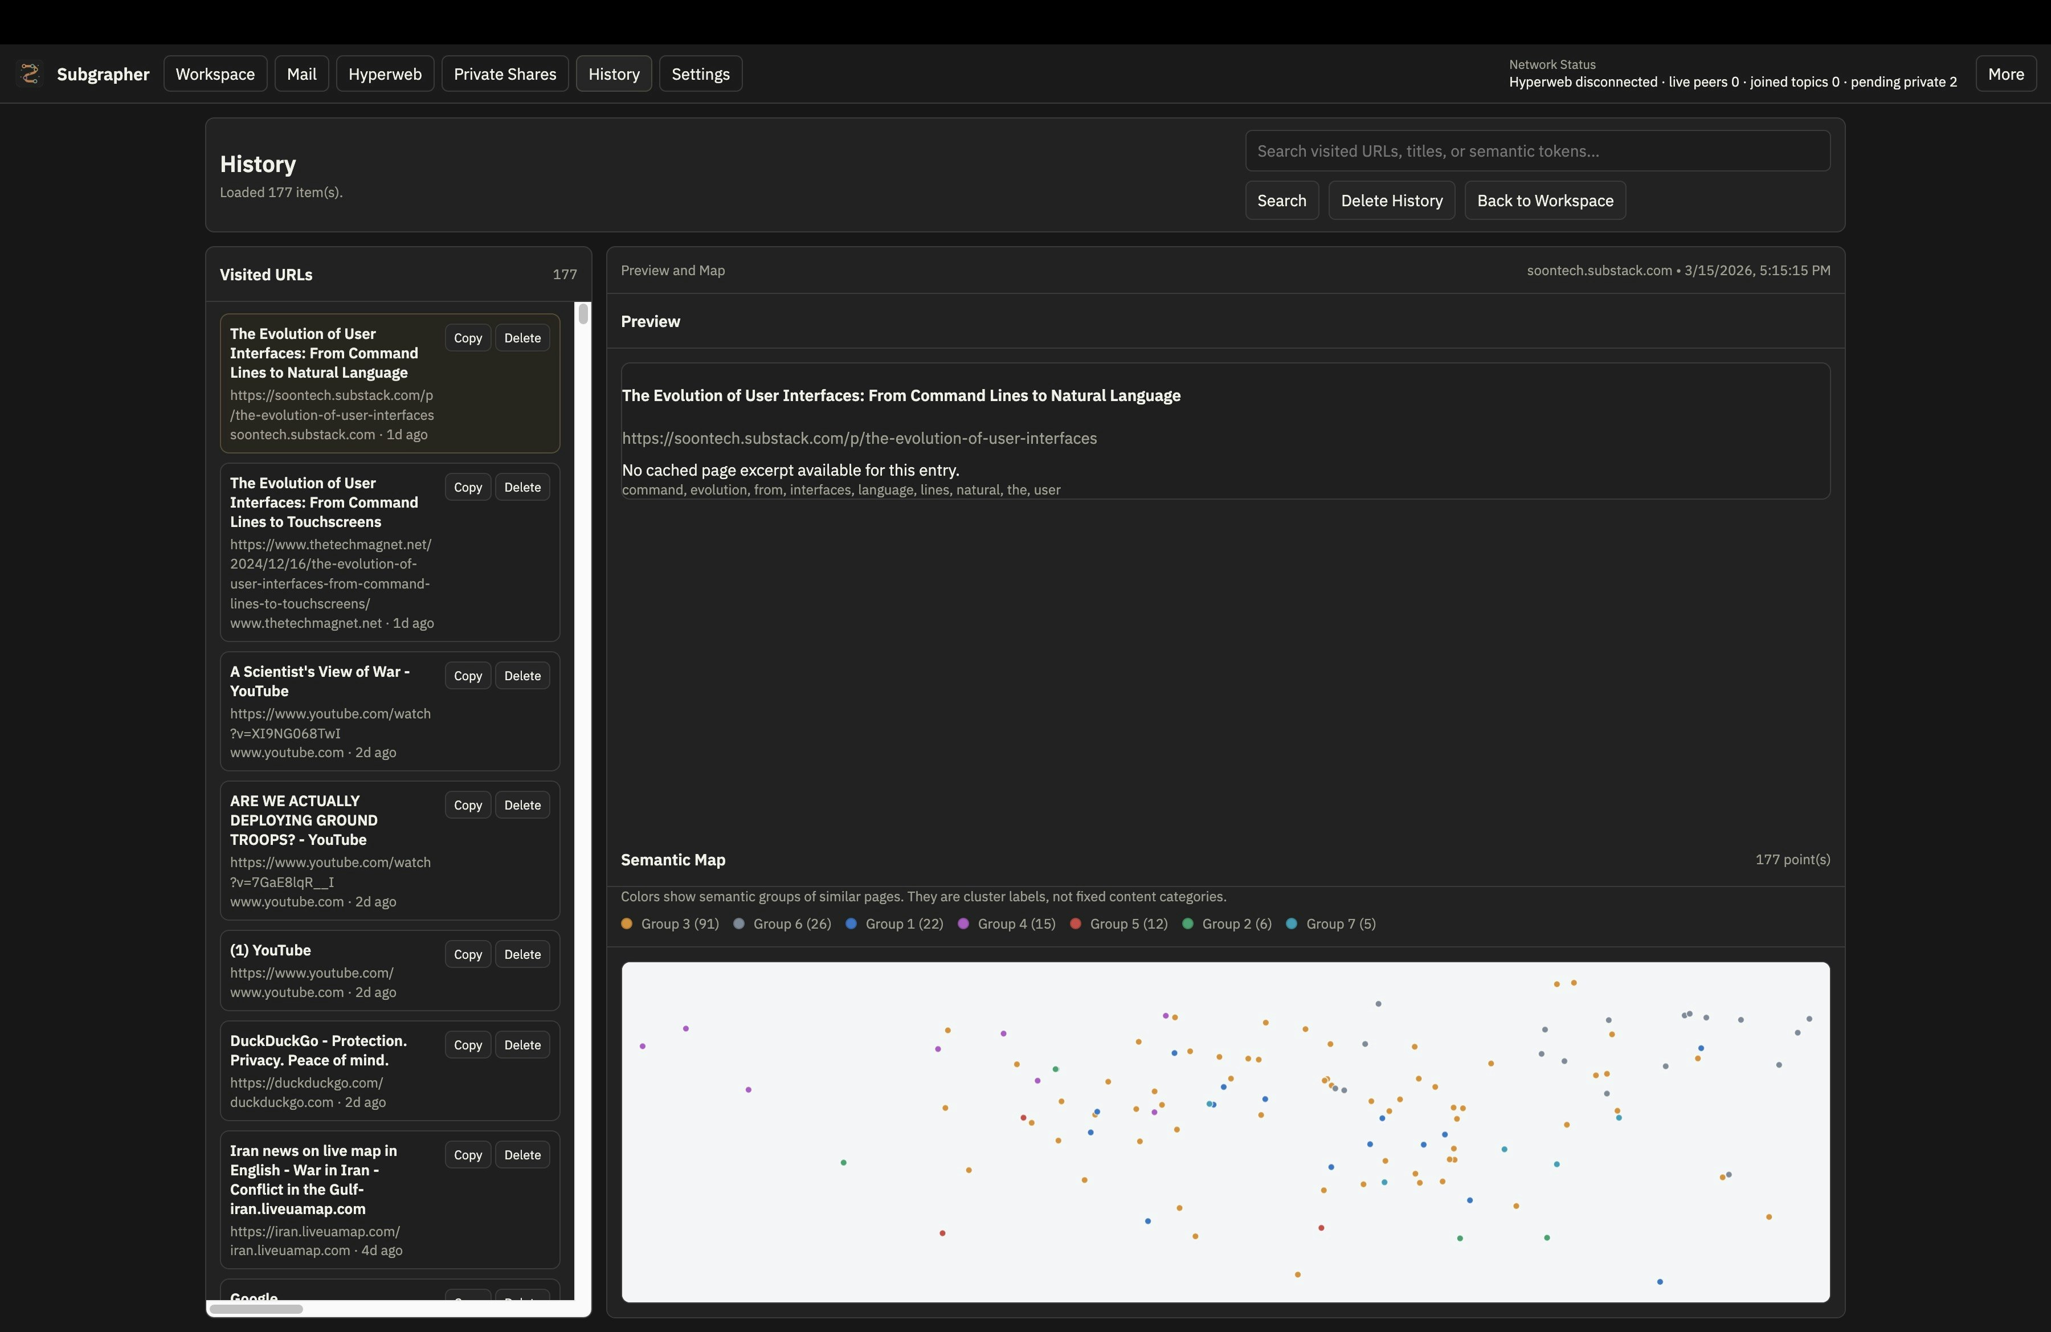Image resolution: width=2051 pixels, height=1332 pixels.
Task: Select Group 5 red legend dot
Action: coord(1076,924)
